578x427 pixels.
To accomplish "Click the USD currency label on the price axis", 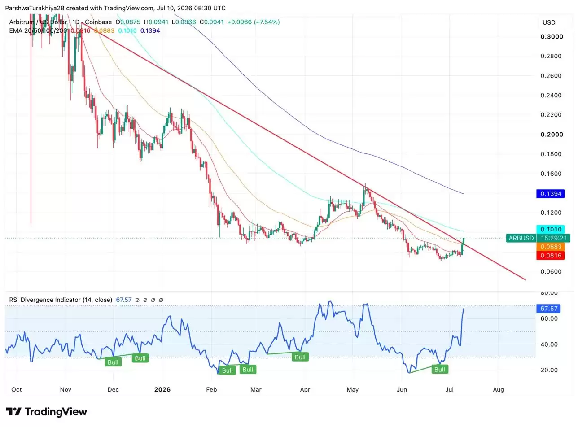I will [549, 22].
